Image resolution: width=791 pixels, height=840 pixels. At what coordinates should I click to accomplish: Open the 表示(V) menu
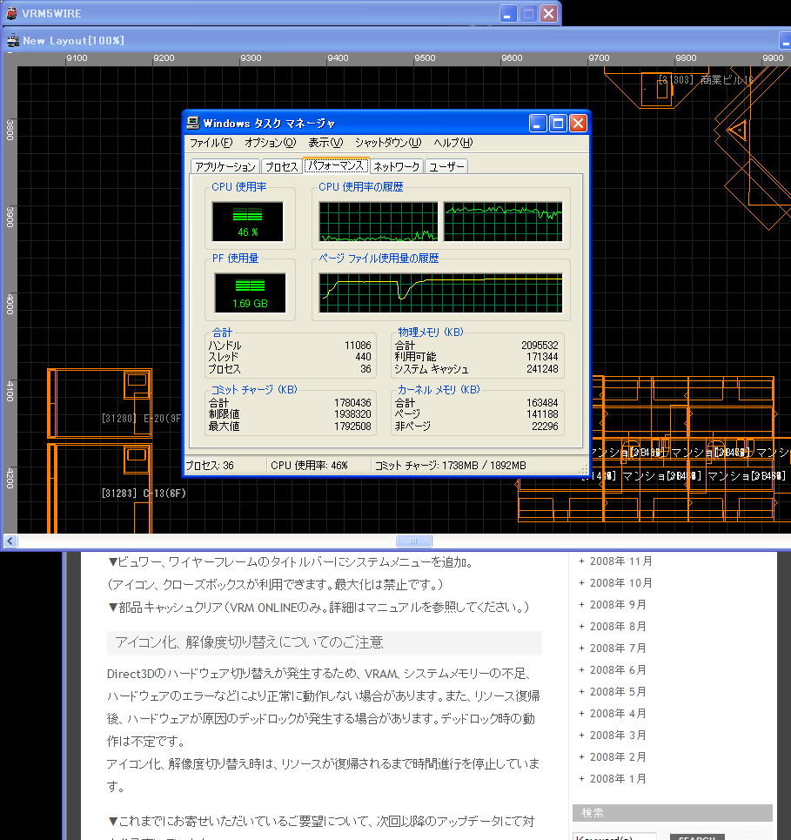tap(325, 143)
